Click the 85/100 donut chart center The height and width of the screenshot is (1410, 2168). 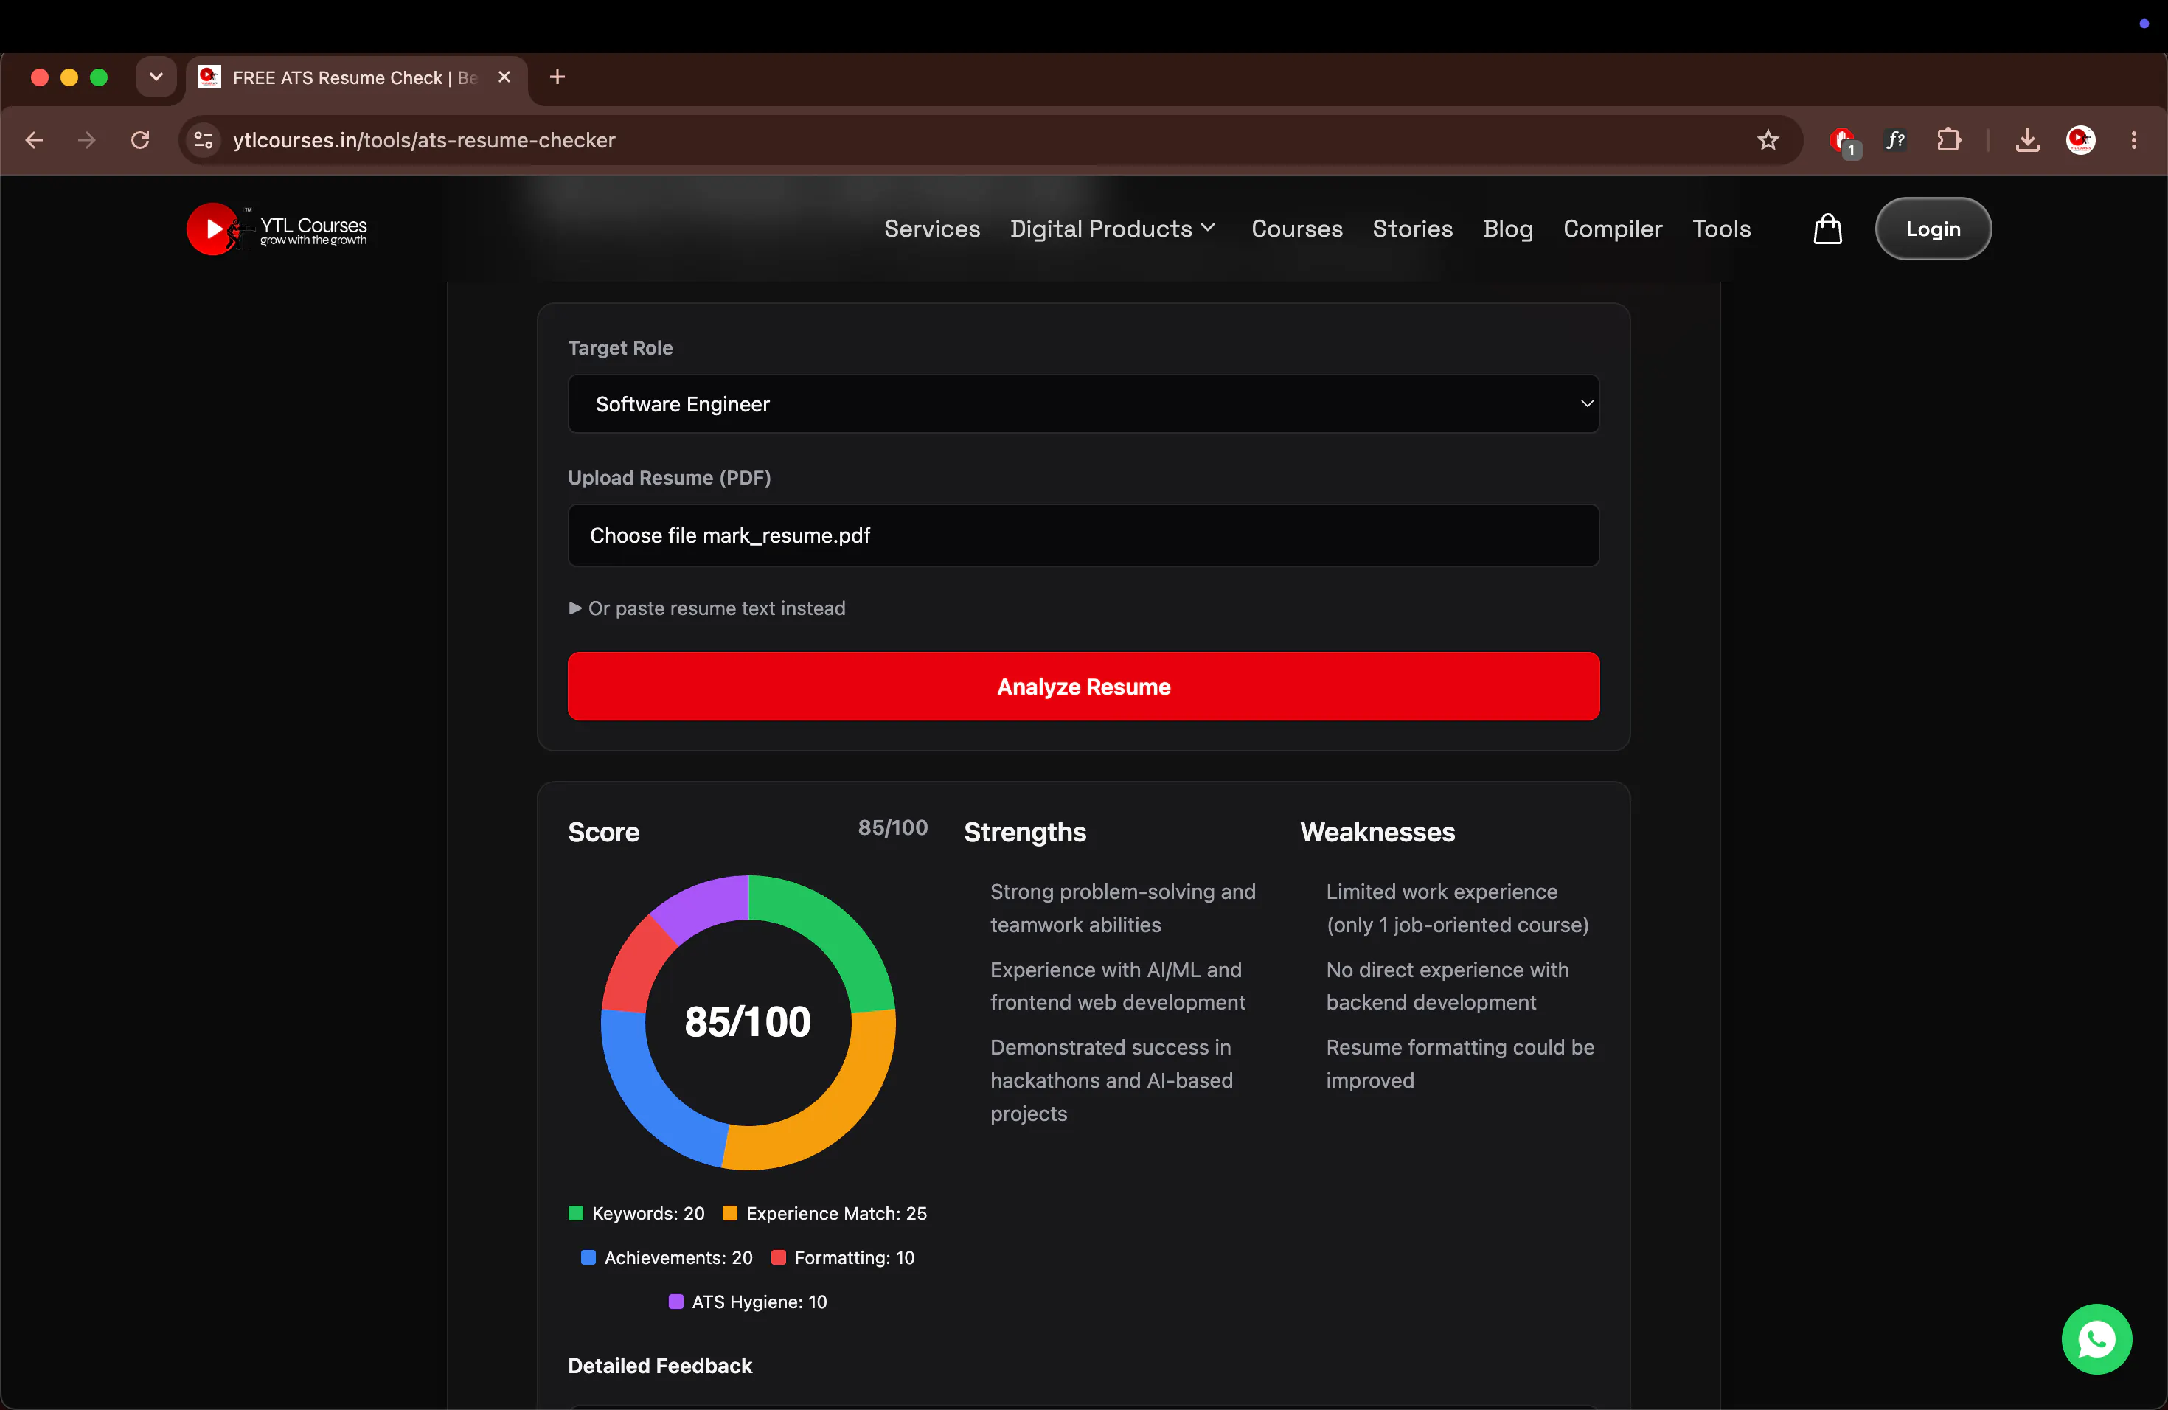pos(748,1022)
